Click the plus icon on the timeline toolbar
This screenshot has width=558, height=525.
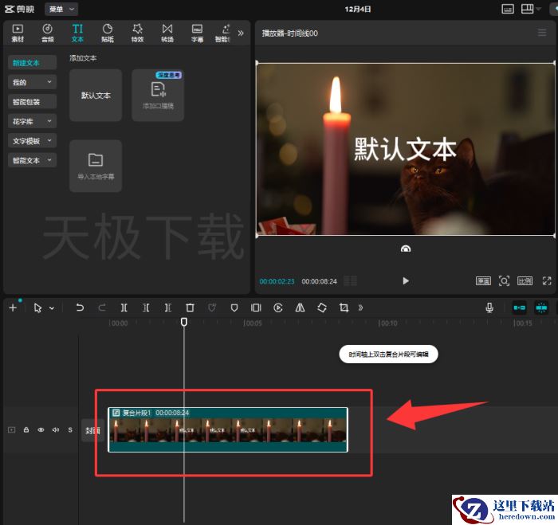(13, 308)
